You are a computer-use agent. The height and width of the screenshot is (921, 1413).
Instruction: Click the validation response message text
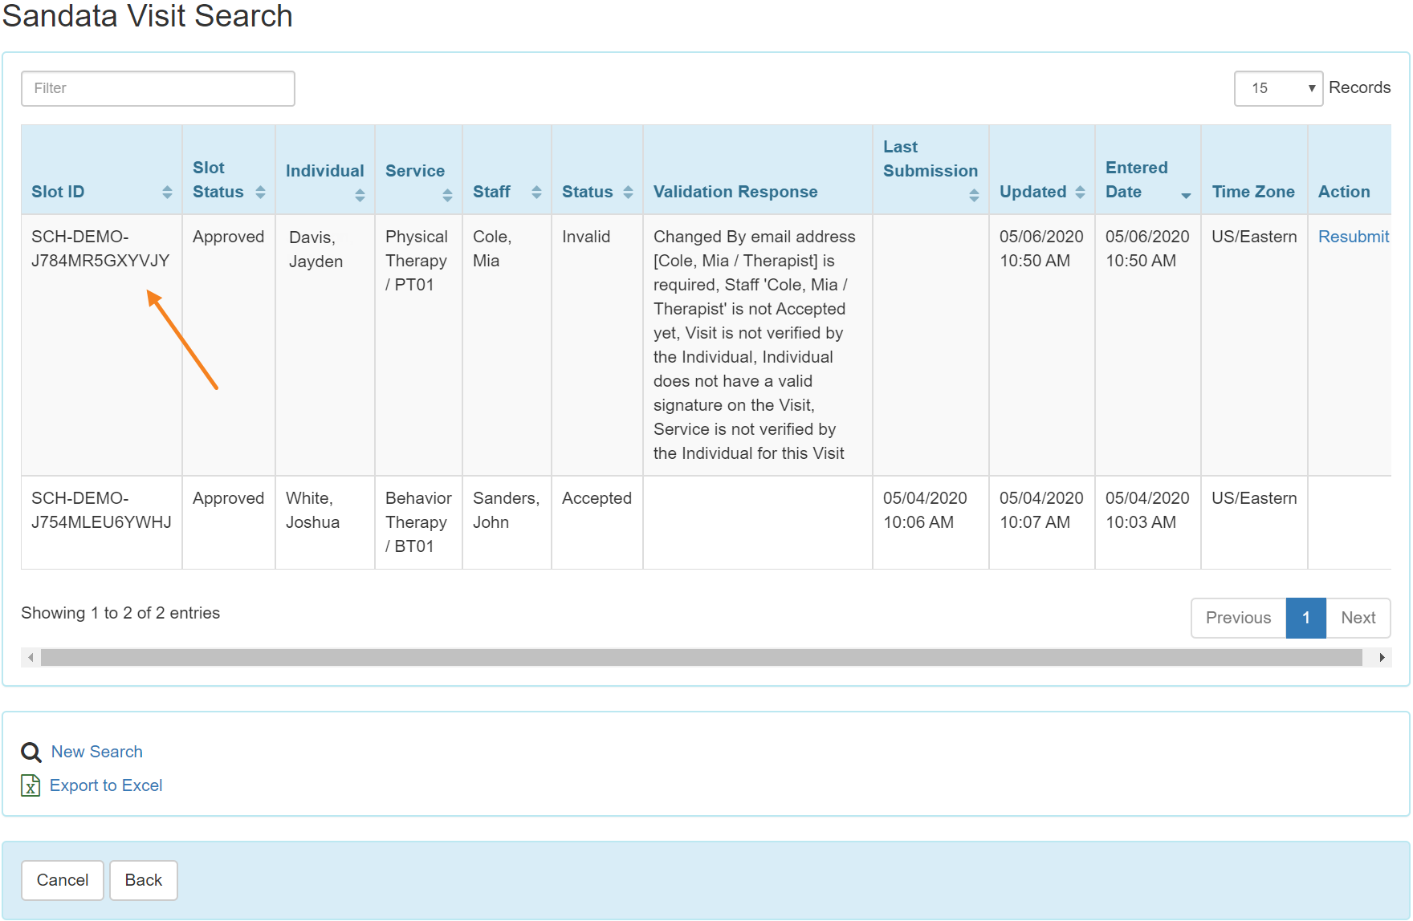755,345
